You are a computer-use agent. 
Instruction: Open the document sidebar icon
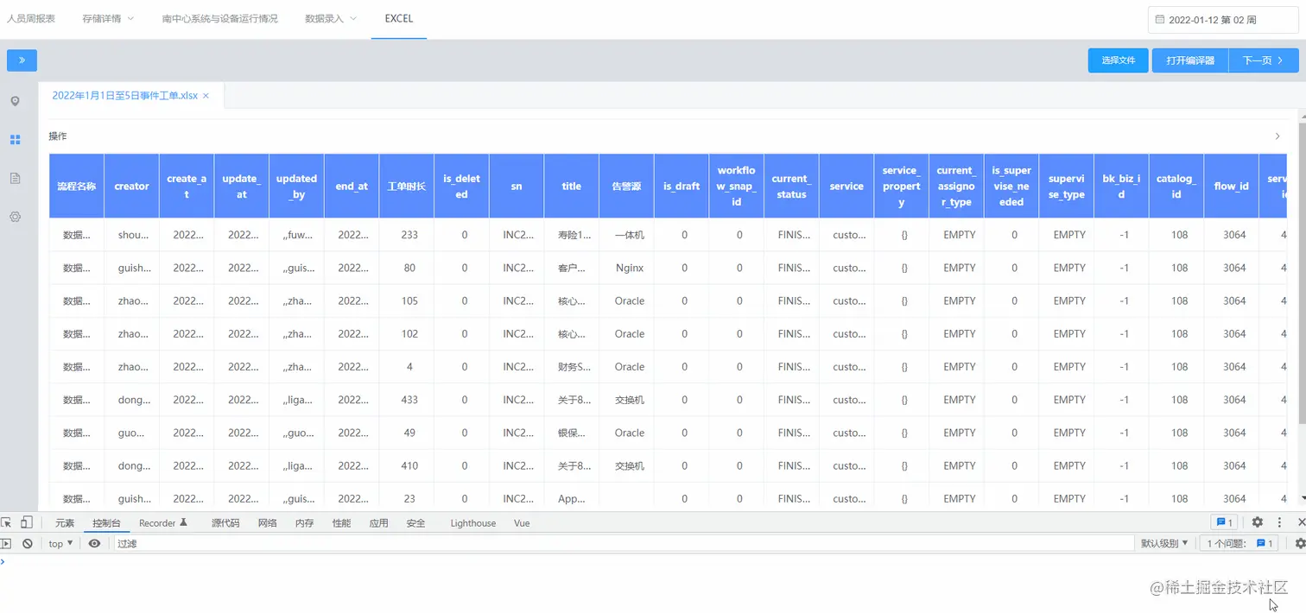[x=15, y=178]
